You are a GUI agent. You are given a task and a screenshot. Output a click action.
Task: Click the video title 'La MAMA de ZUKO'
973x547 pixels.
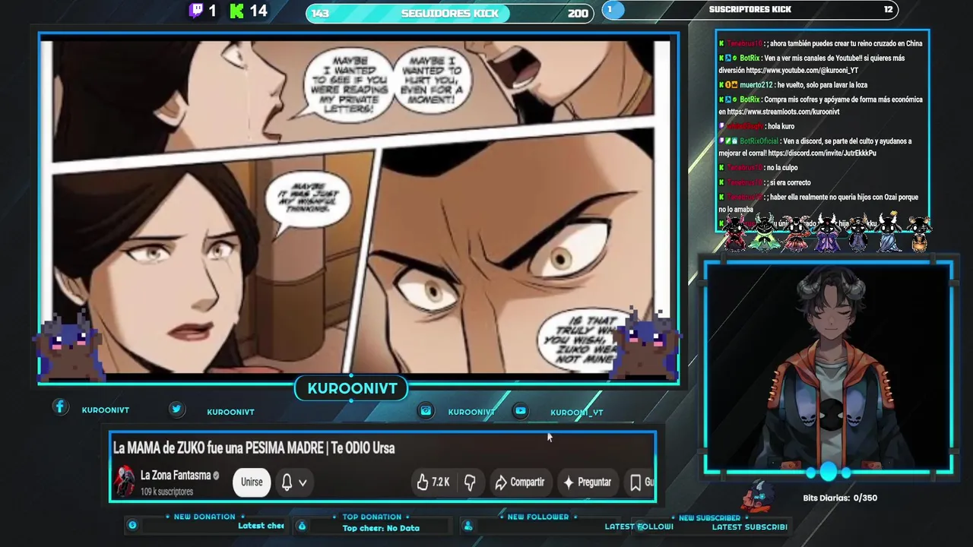(254, 447)
